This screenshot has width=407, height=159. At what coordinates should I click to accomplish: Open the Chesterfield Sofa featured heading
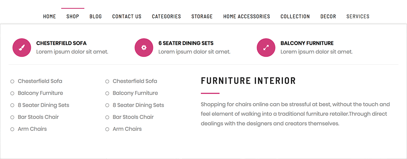point(61,43)
